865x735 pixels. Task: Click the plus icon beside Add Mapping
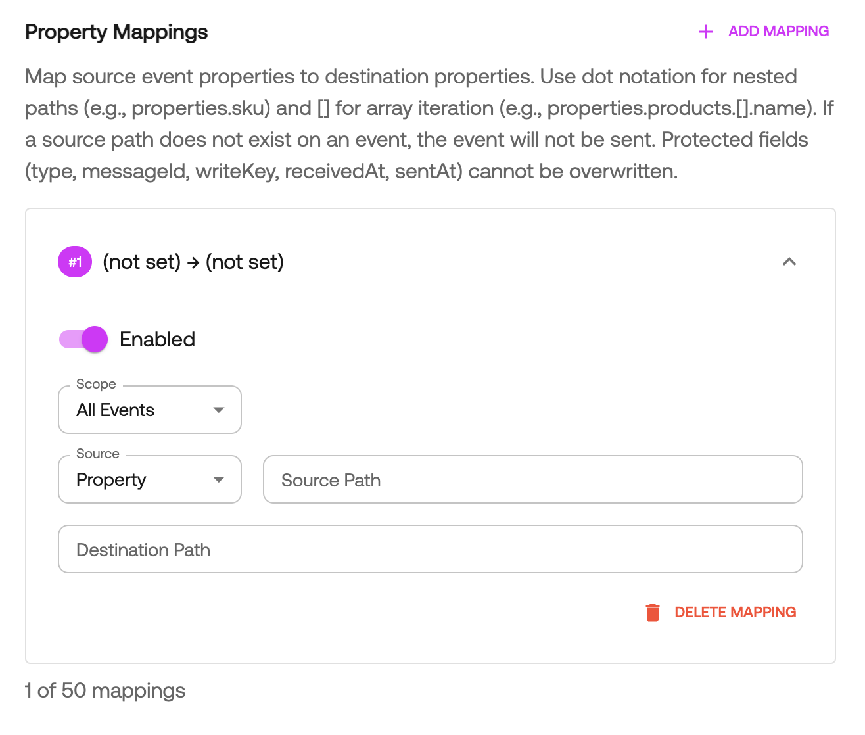click(705, 32)
